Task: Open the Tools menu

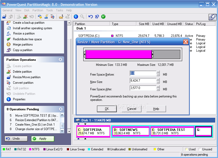Action: (50, 10)
